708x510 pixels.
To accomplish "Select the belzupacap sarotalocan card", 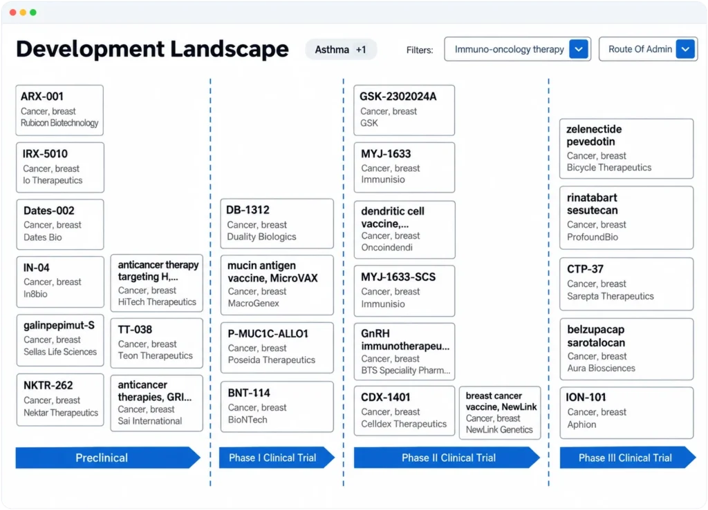I will click(x=626, y=349).
